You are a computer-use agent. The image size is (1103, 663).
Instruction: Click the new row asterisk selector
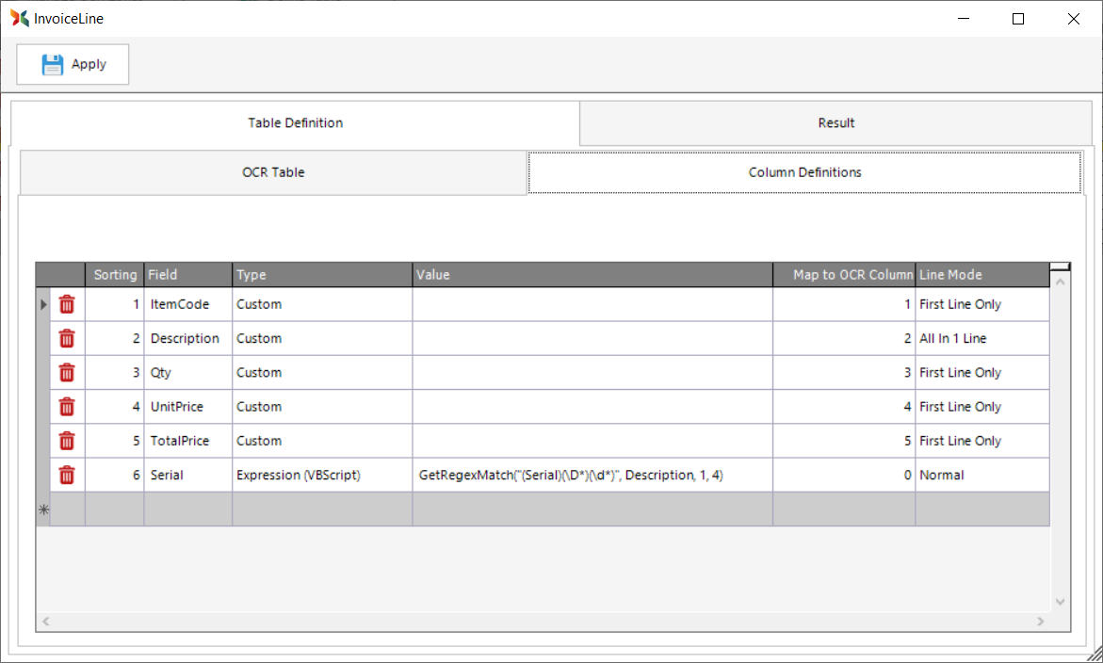[42, 509]
